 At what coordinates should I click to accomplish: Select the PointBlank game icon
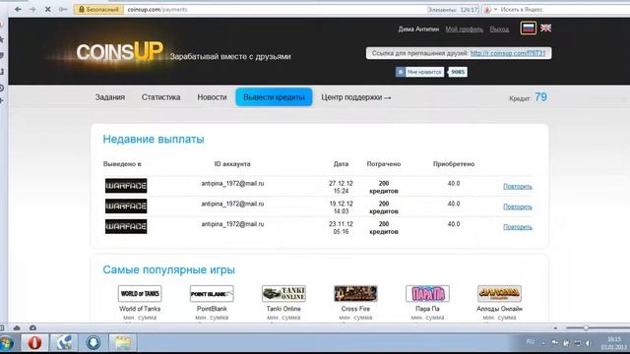click(212, 294)
